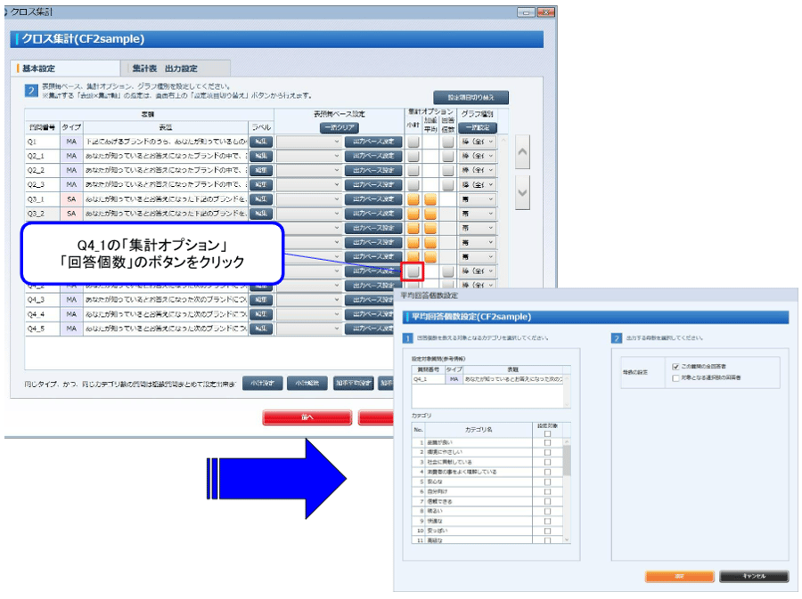Click the category list vertical scrollbar
This screenshot has height=599, width=802.
[566, 490]
